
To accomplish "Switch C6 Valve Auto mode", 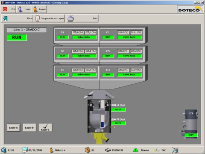I will (x=84, y=56).
